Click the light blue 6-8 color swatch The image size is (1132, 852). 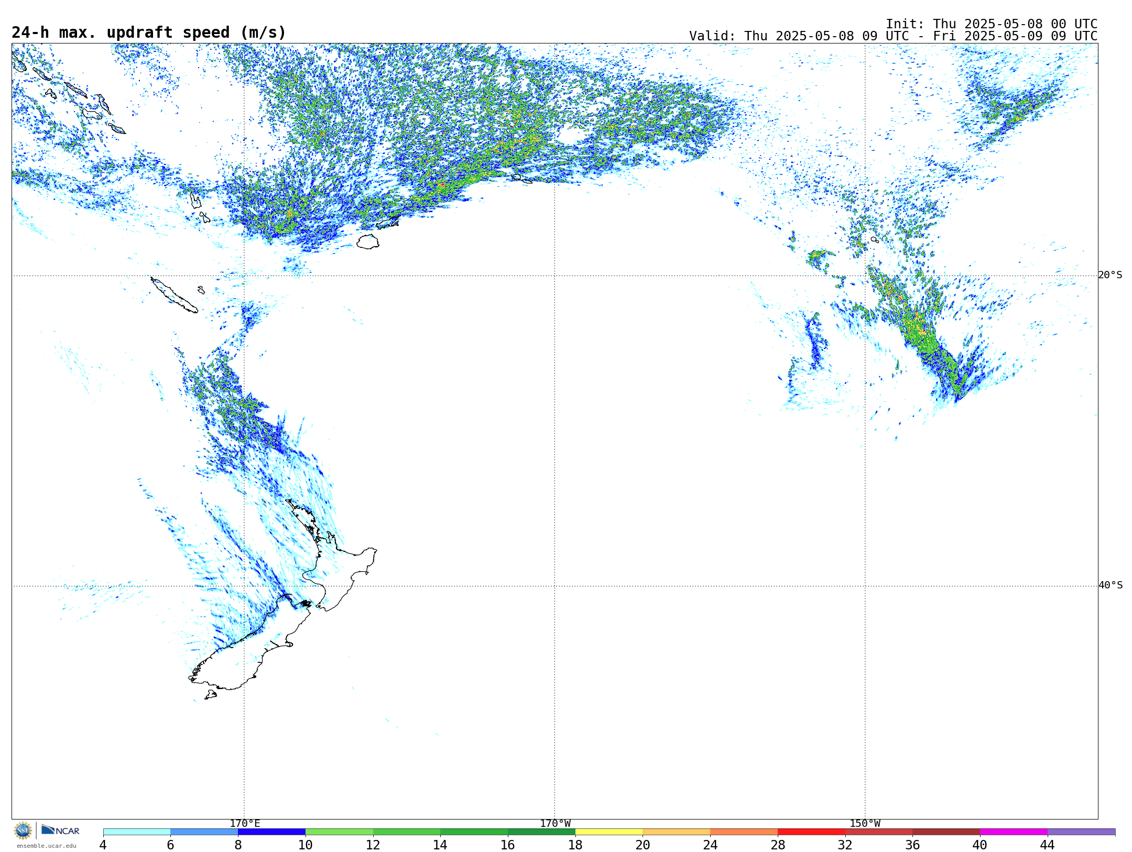coord(204,832)
